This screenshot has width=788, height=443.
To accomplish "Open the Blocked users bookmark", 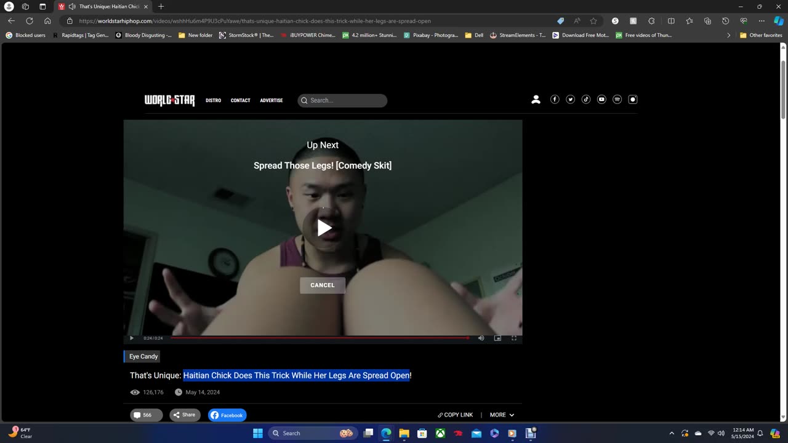I will (x=25, y=35).
